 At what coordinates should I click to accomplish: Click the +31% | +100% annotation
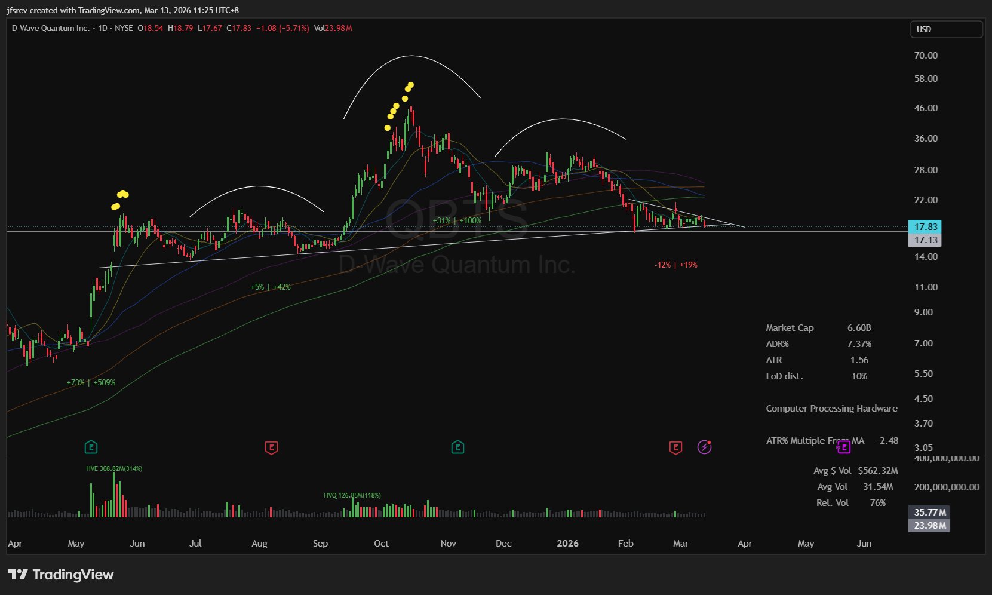pos(457,220)
